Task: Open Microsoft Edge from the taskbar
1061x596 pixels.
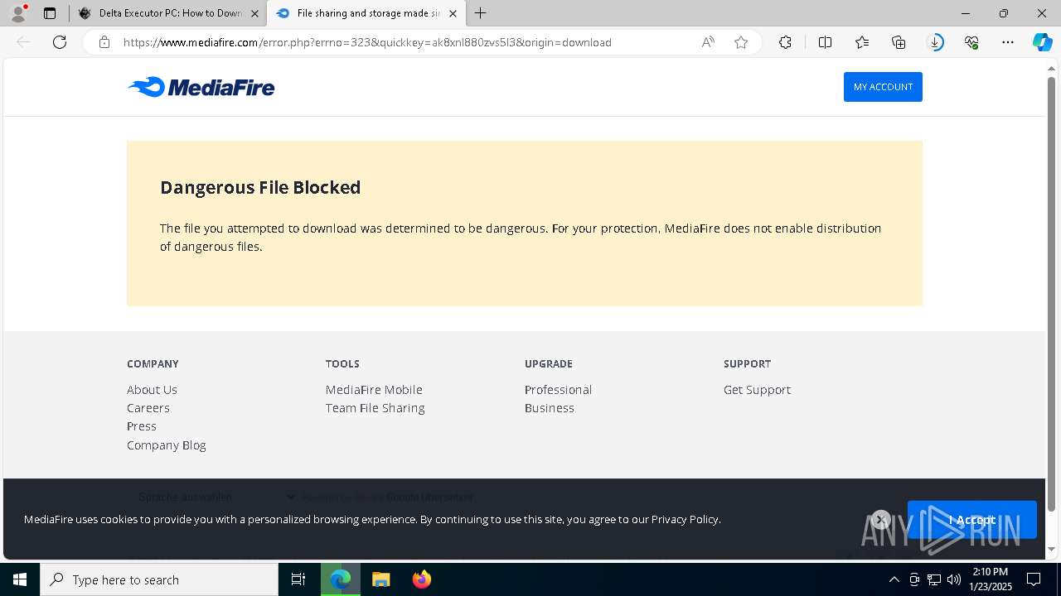Action: click(341, 579)
